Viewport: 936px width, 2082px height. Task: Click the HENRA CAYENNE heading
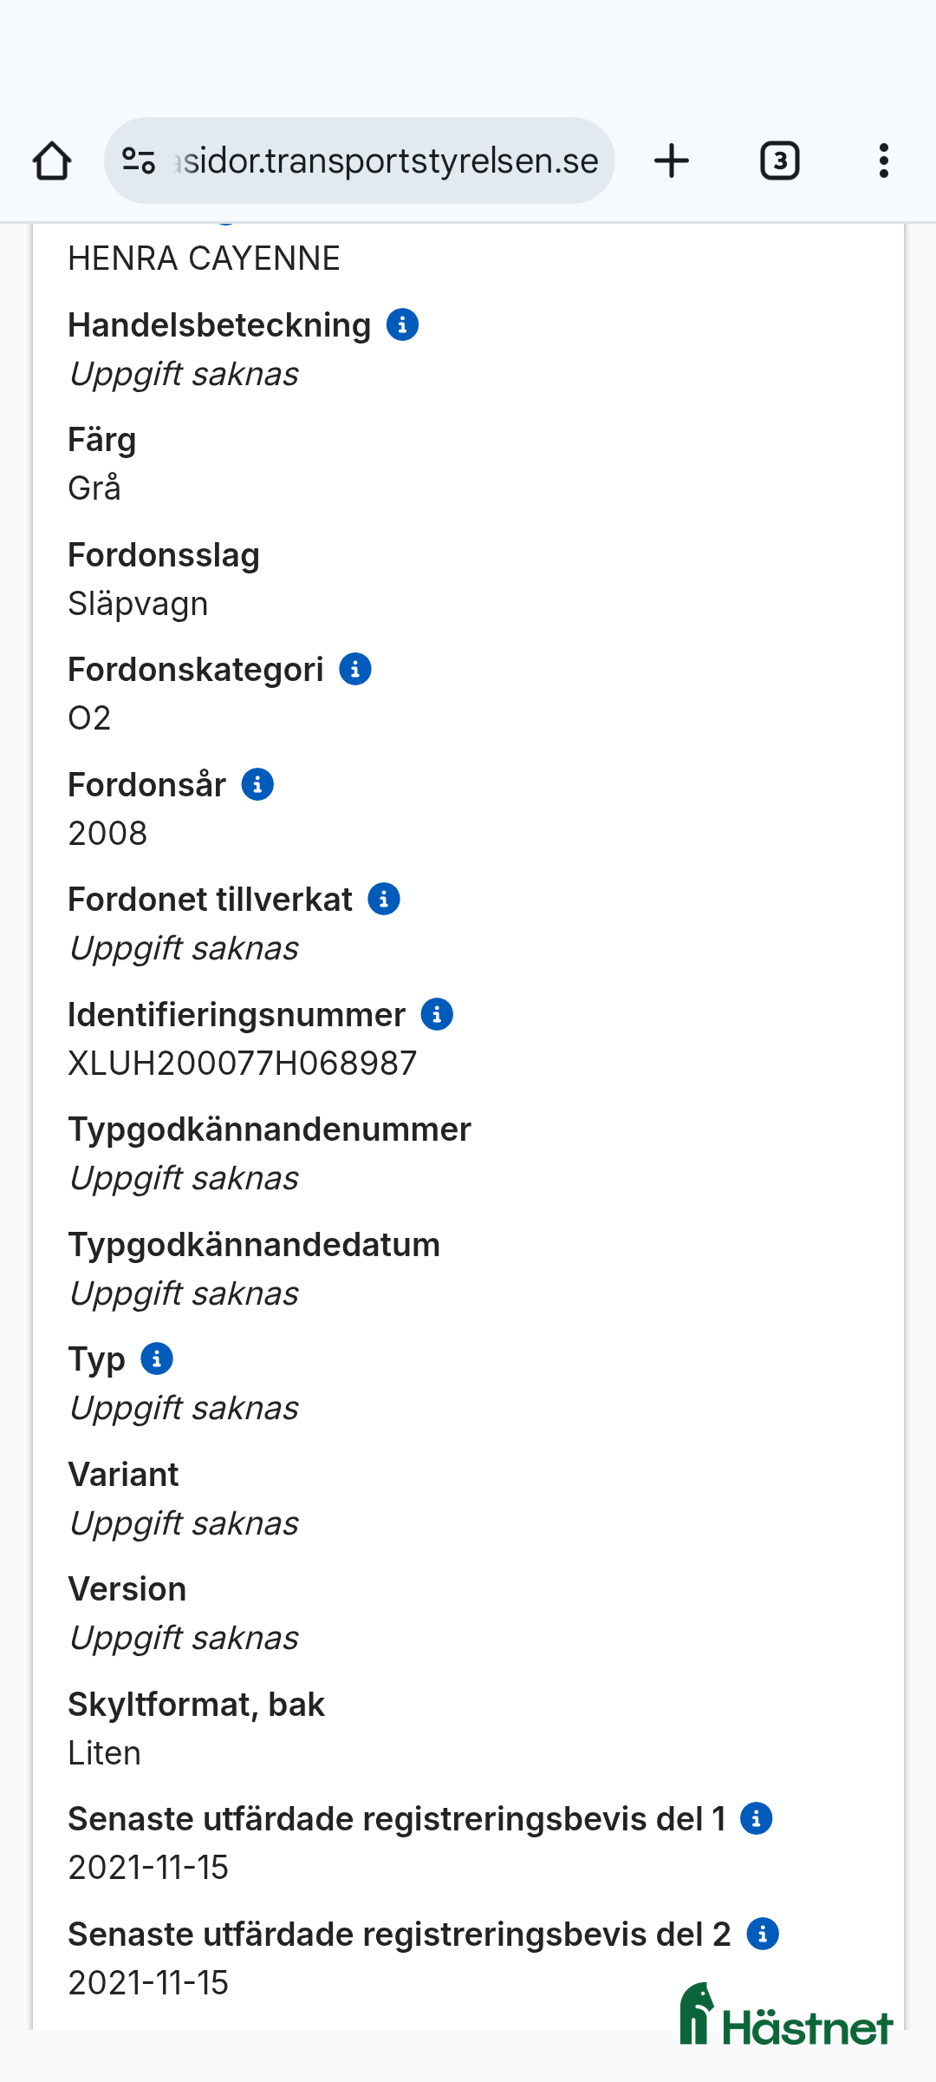(x=205, y=258)
